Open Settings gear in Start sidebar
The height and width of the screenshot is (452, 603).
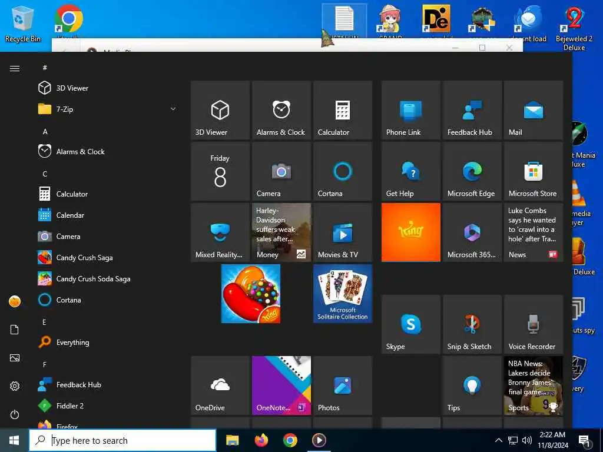15,386
